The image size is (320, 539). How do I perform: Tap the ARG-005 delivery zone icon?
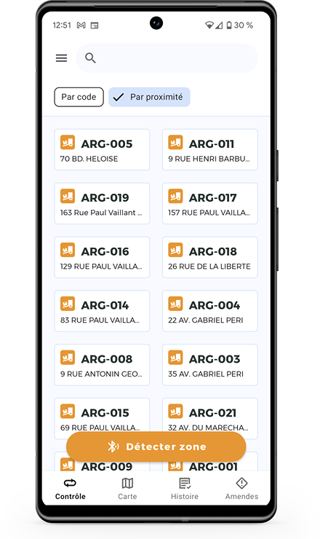[68, 142]
